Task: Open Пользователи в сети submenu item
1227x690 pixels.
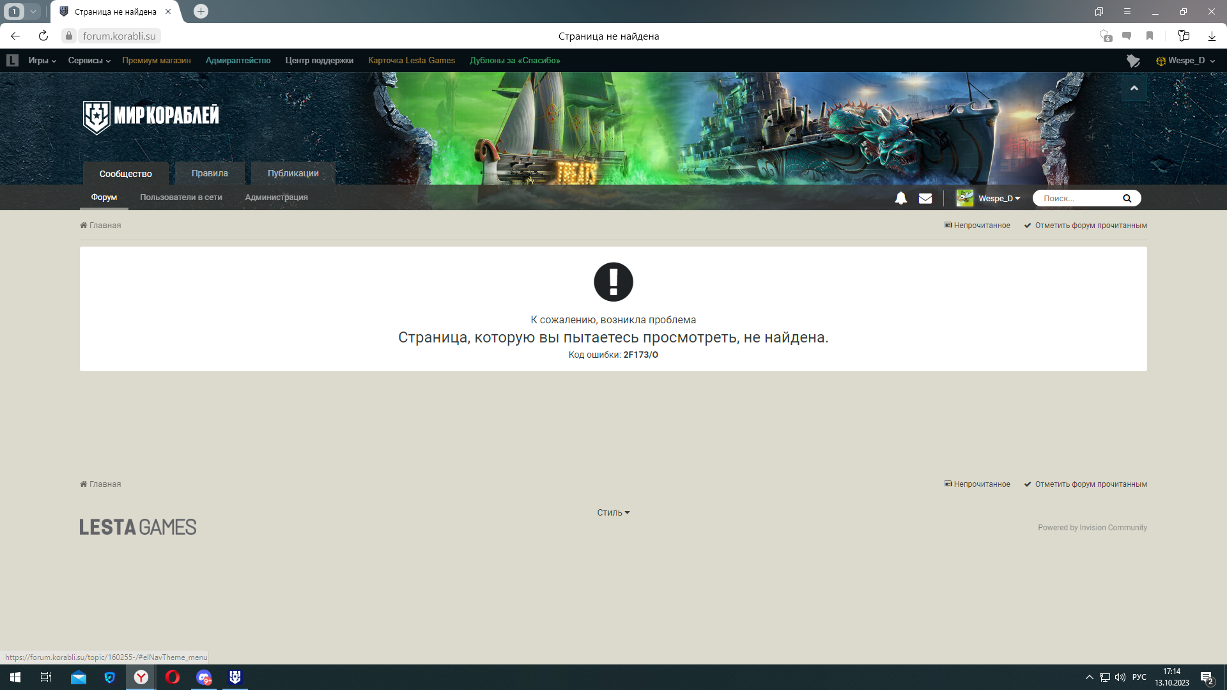Action: [x=181, y=197]
